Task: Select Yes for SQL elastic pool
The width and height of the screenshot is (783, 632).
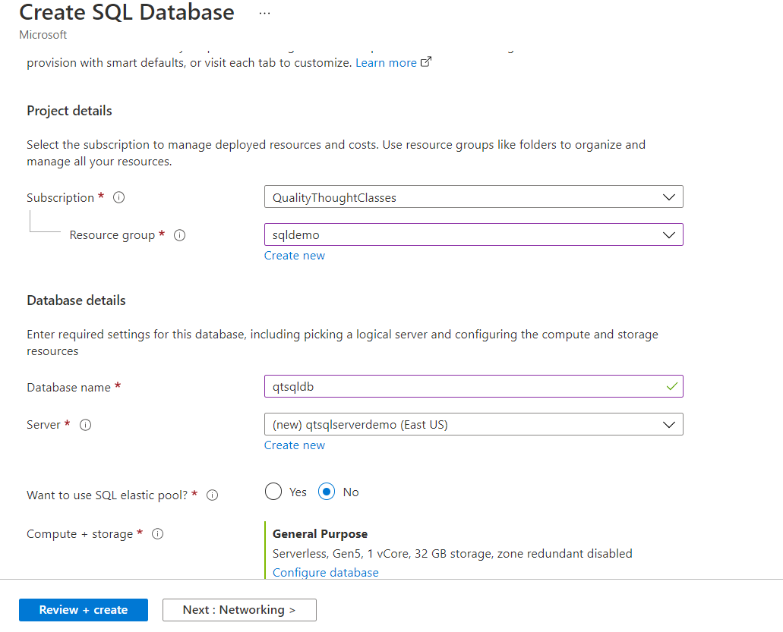Action: [273, 492]
